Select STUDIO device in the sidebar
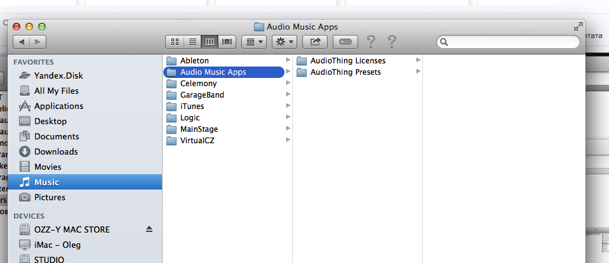This screenshot has width=609, height=263. [x=84, y=259]
